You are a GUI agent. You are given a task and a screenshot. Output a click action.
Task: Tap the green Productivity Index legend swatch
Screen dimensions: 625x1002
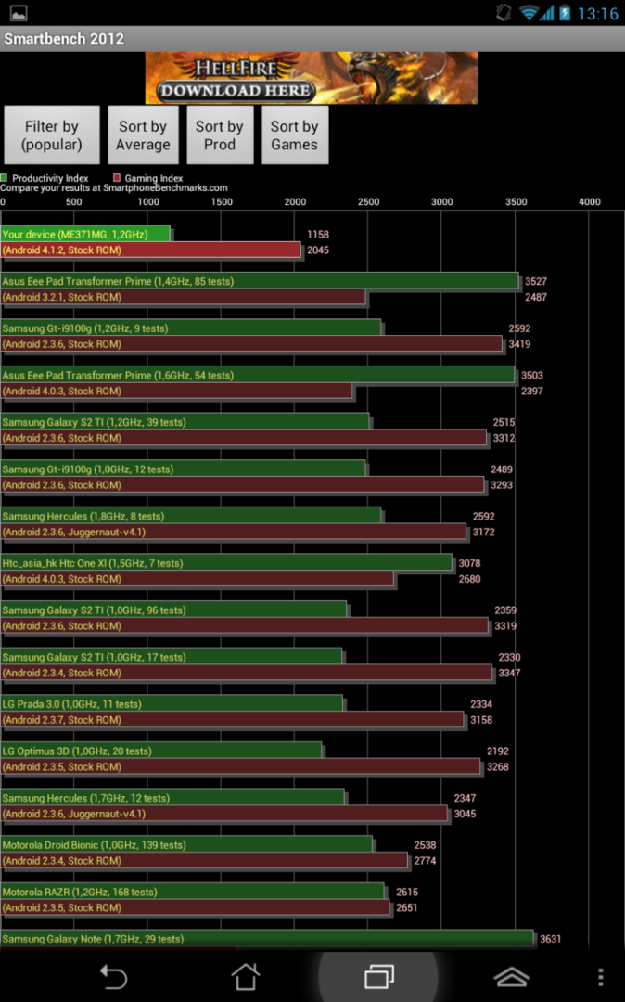[5, 178]
